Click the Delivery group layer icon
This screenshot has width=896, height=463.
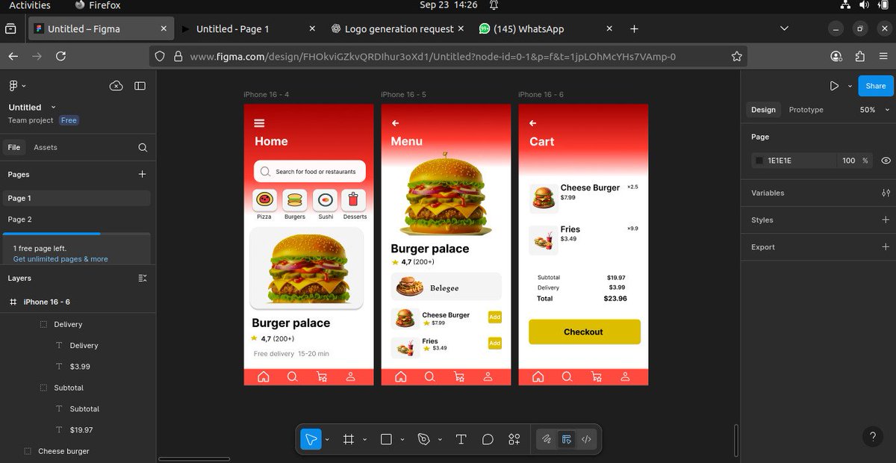tap(43, 324)
